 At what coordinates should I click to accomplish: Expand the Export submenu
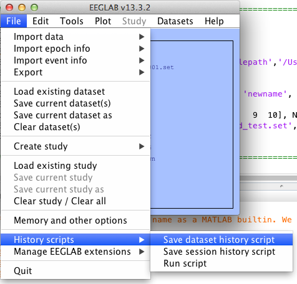pos(75,72)
